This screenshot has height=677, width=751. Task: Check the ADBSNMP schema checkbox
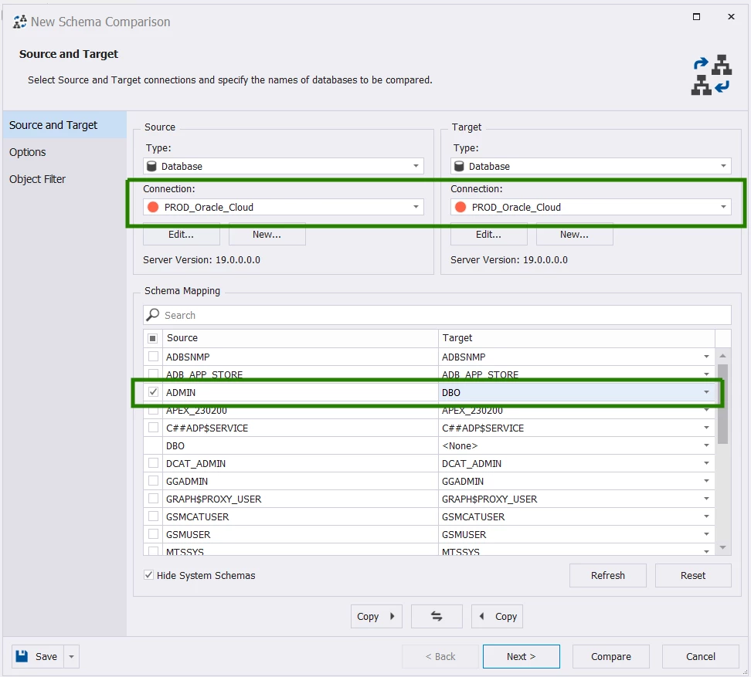click(153, 357)
